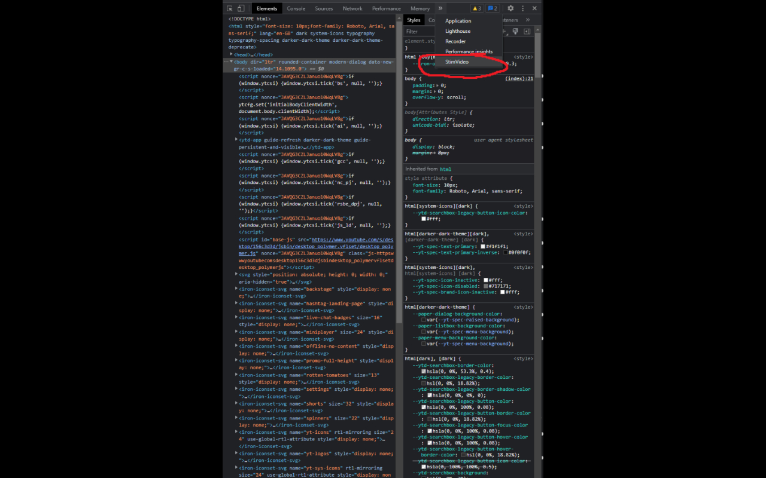Image resolution: width=766 pixels, height=478 pixels.
Task: Open swatch for --ytd-searchbox-legacy-border-color hsl value
Action: [424, 383]
